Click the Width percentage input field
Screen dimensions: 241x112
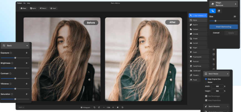point(217,86)
